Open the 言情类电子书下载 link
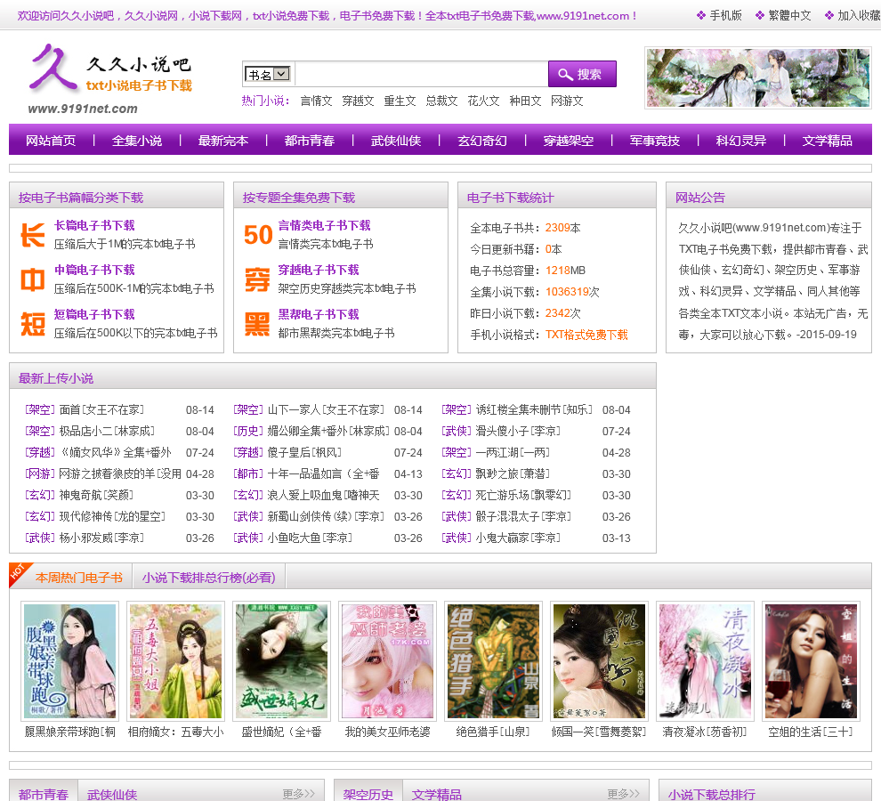This screenshot has width=881, height=801. (x=324, y=225)
